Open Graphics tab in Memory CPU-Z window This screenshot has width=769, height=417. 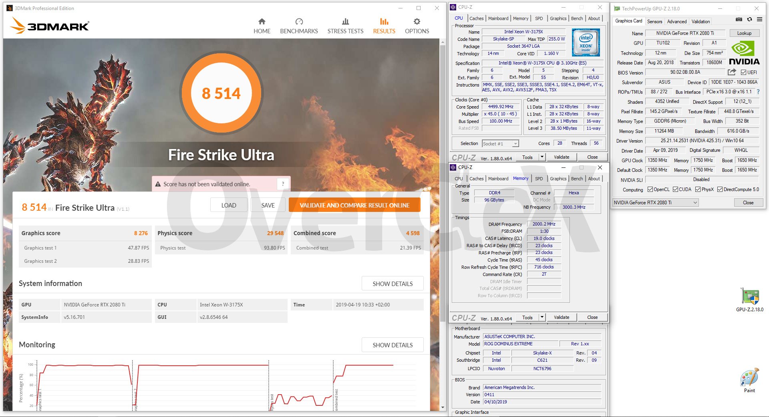[x=558, y=179]
